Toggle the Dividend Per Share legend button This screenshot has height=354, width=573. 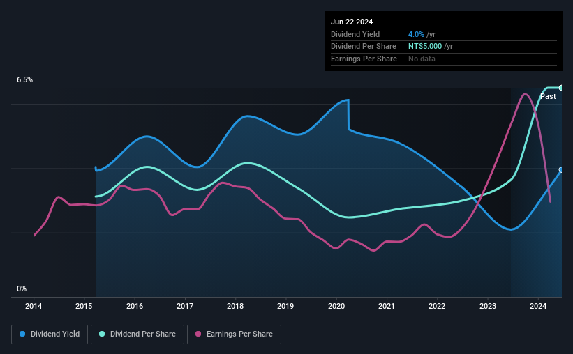pyautogui.click(x=137, y=334)
